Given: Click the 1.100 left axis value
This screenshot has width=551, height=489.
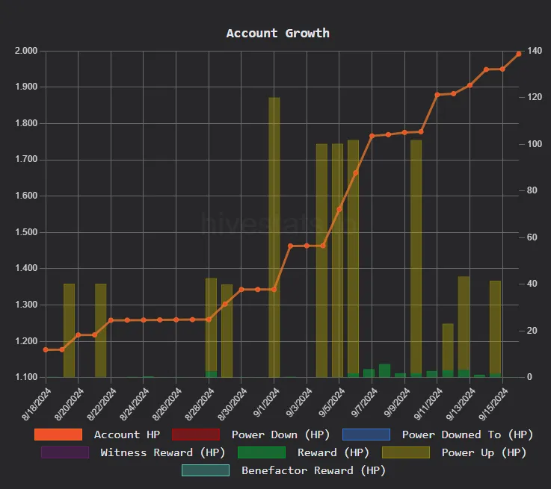Looking at the screenshot, I should (26, 377).
